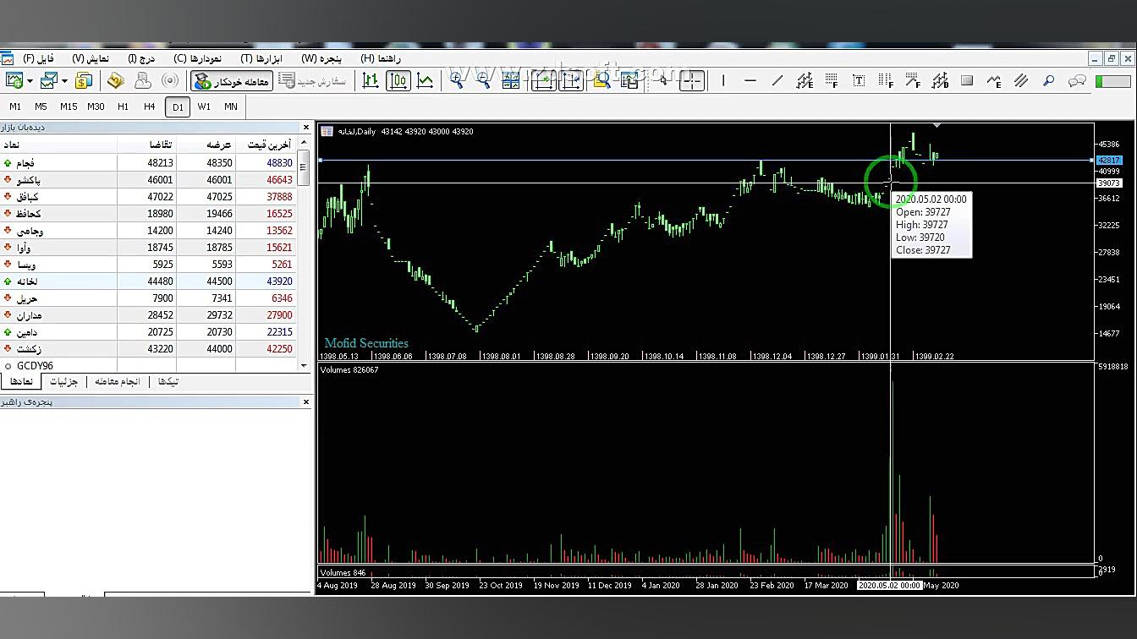Select the cursor arrow tool
Screen dimensions: 1137x639
point(664,80)
